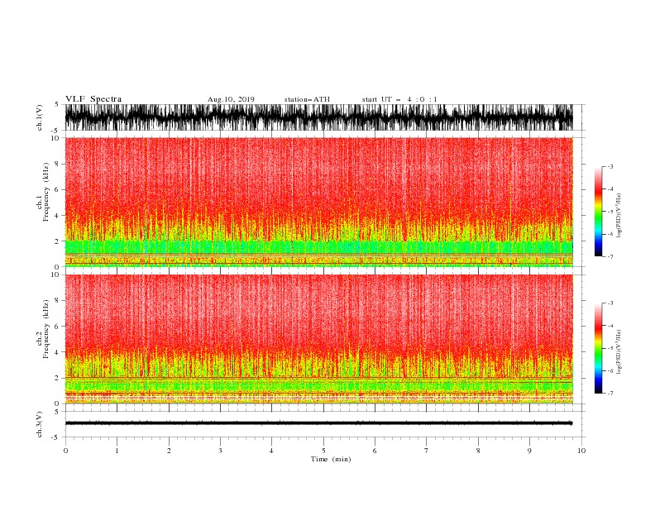Select the date text "Aug.10, 2019"
Viewport: 655px width, 506px height.
click(231, 99)
